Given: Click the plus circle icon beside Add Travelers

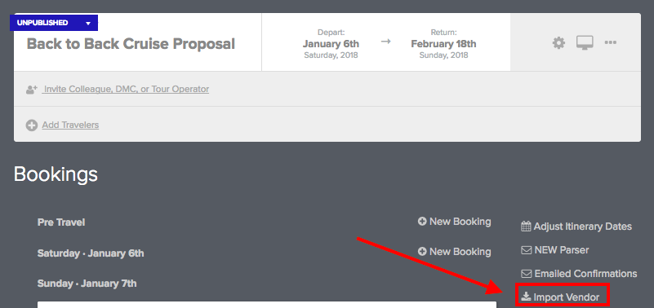Looking at the screenshot, I should pos(32,125).
